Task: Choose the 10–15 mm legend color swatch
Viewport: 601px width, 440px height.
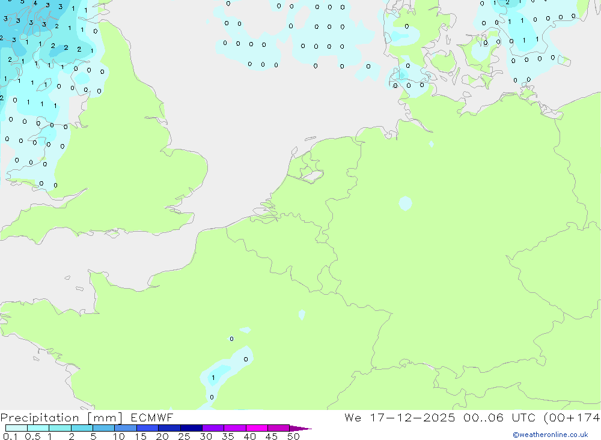Action: click(x=126, y=428)
